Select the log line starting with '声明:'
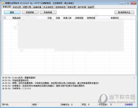138x108 pixels. click(50, 83)
